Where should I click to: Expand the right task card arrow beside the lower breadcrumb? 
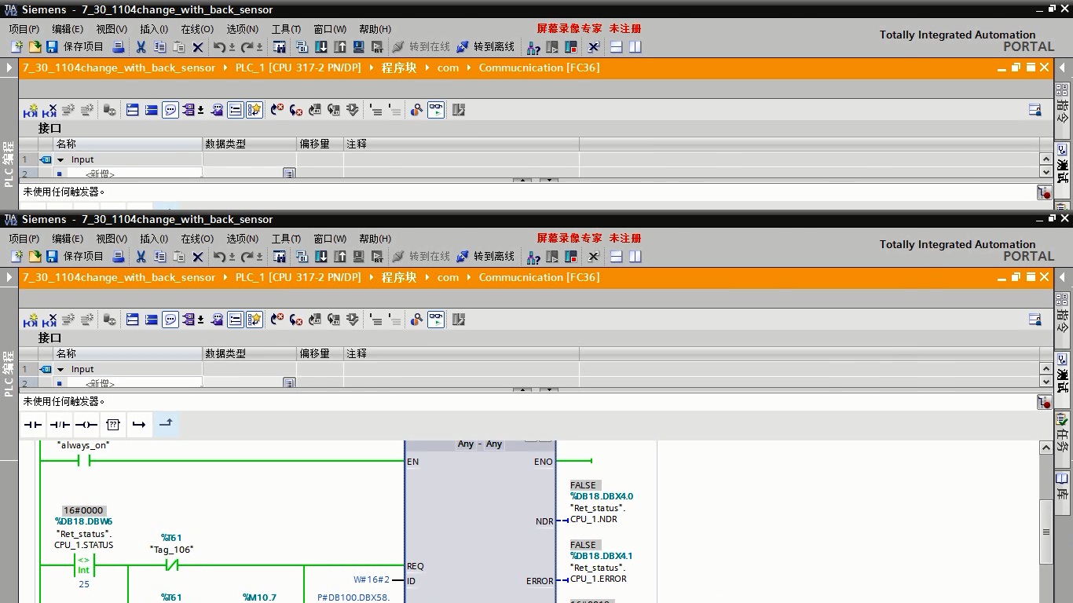click(1063, 277)
